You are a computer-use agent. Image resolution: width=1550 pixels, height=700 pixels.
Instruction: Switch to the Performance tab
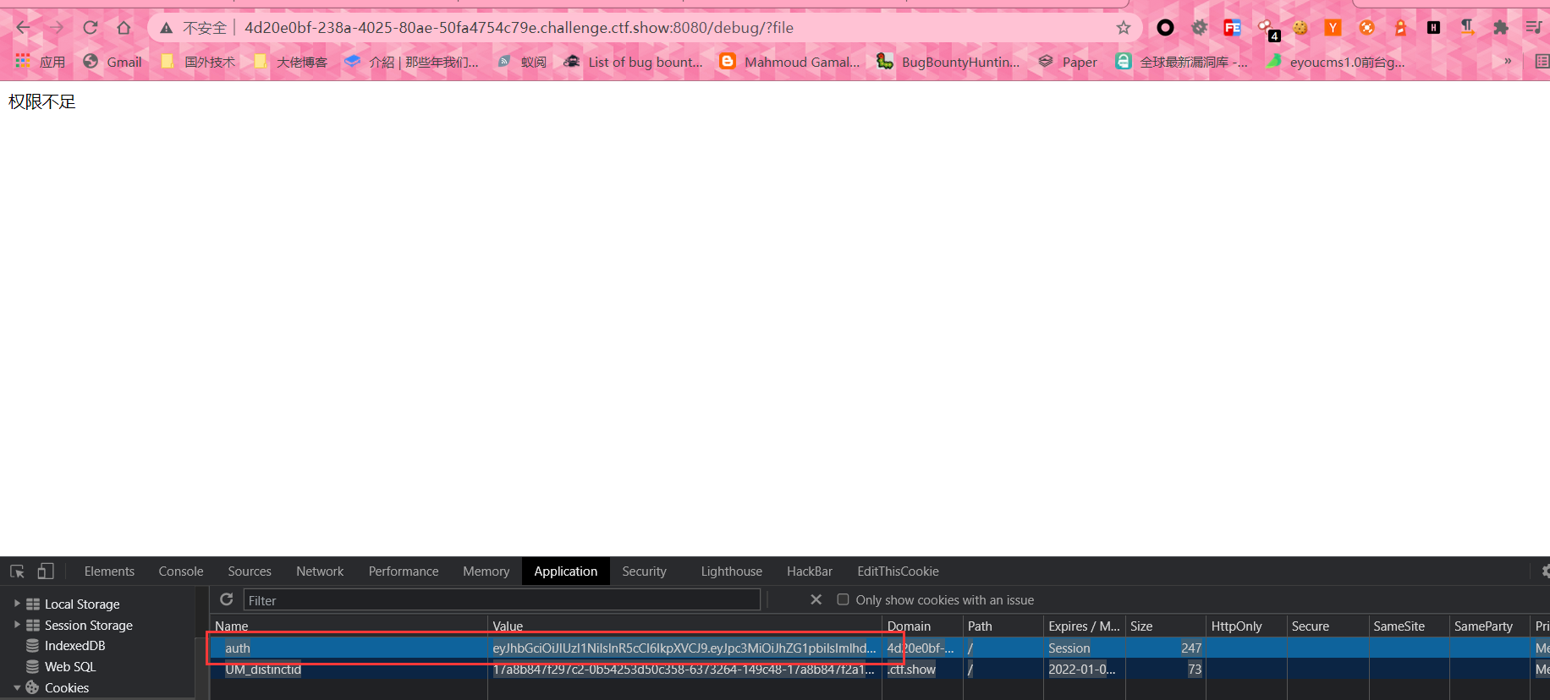coord(404,571)
